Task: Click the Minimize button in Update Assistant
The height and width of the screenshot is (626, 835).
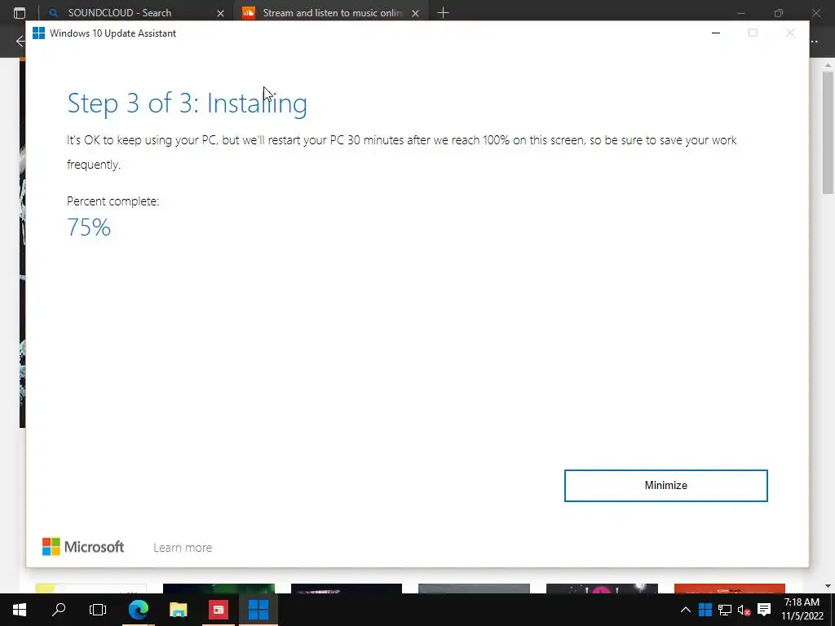Action: click(665, 486)
